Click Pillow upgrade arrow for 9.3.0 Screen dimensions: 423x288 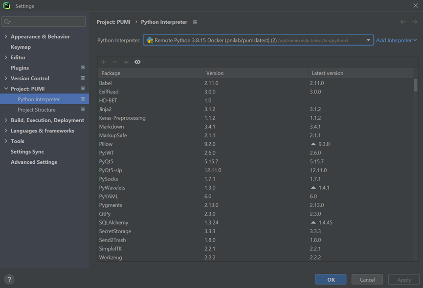pos(313,144)
